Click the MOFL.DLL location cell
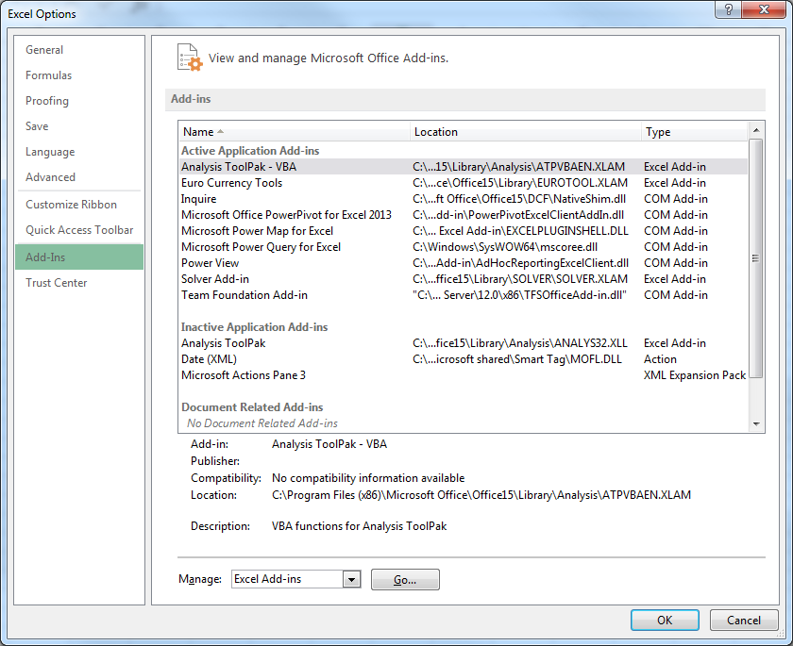Screen dimensions: 793x646 tap(517, 359)
